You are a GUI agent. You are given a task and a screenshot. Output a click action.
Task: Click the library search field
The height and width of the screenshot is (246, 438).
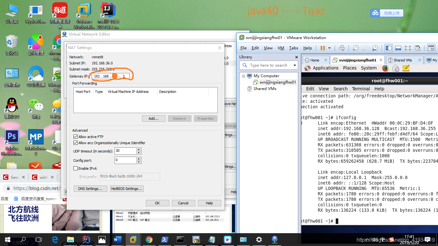268,65
